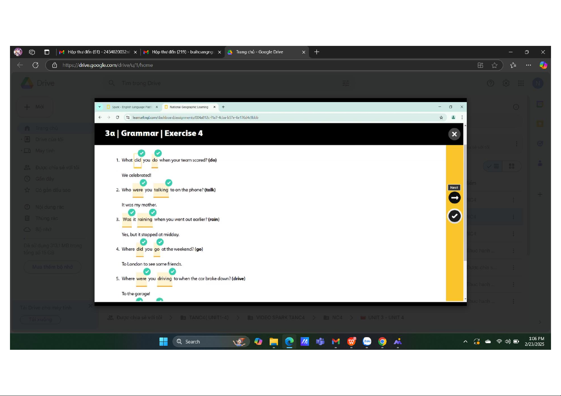
Task: Open volume control in system tray
Action: point(507,341)
